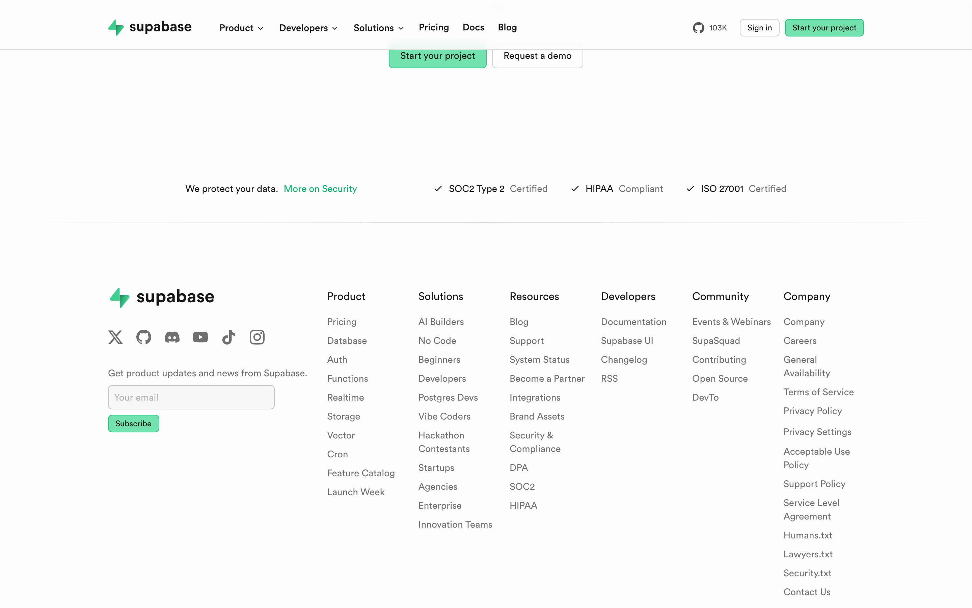This screenshot has width=972, height=608.
Task: Open the Database footer link
Action: [x=347, y=340]
